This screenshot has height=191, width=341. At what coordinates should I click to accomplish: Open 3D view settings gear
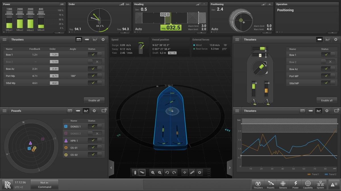(x=200, y=172)
